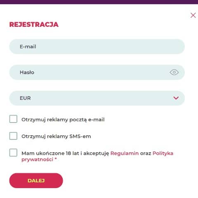Click the purple top header bar
The width and height of the screenshot is (198, 198).
tap(99, 2)
